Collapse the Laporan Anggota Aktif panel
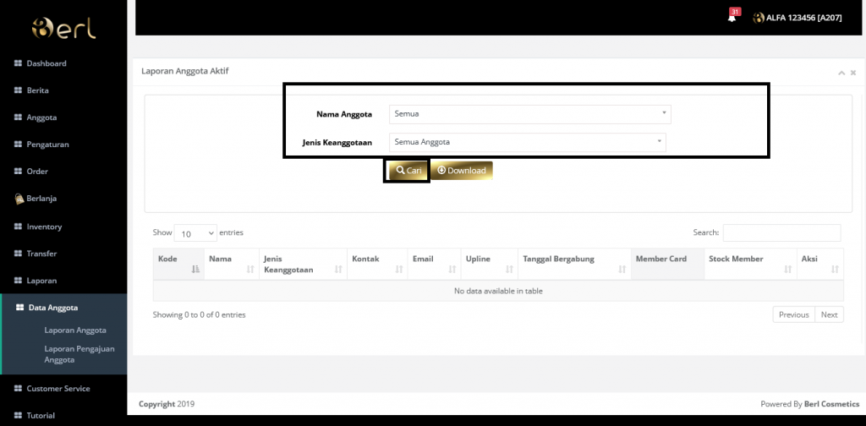Image resolution: width=866 pixels, height=426 pixels. click(841, 74)
